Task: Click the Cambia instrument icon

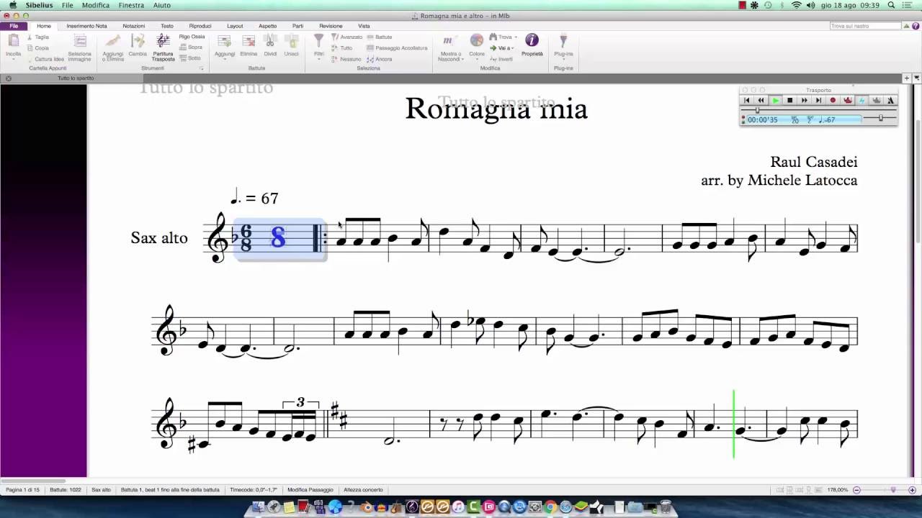Action: [x=138, y=42]
